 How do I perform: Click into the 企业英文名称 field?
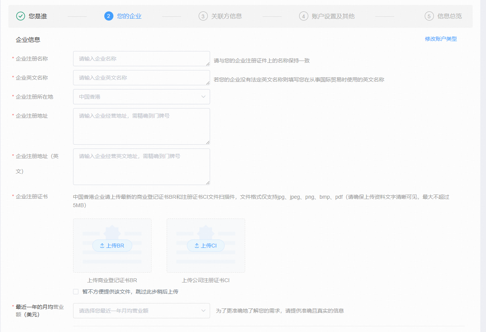(x=141, y=78)
